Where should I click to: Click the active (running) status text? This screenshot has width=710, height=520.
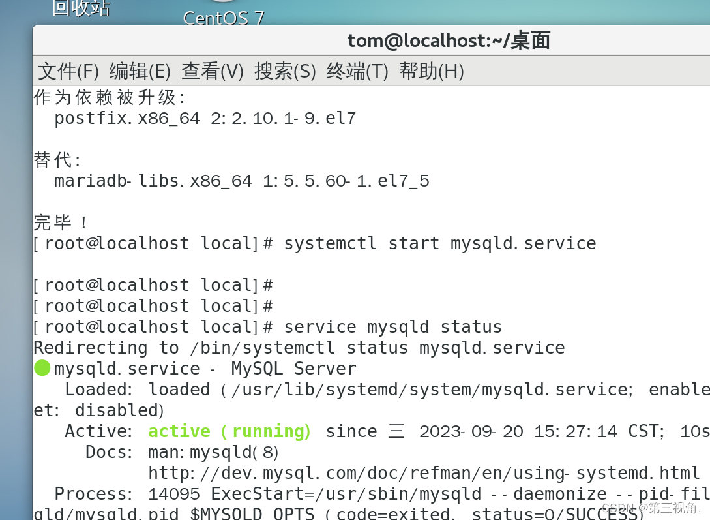(x=229, y=431)
